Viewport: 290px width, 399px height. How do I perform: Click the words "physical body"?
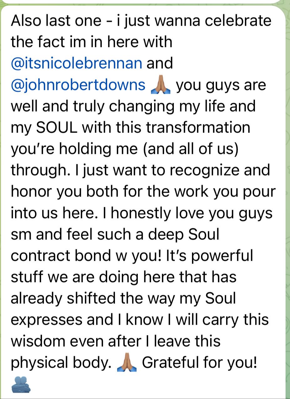click(x=61, y=363)
